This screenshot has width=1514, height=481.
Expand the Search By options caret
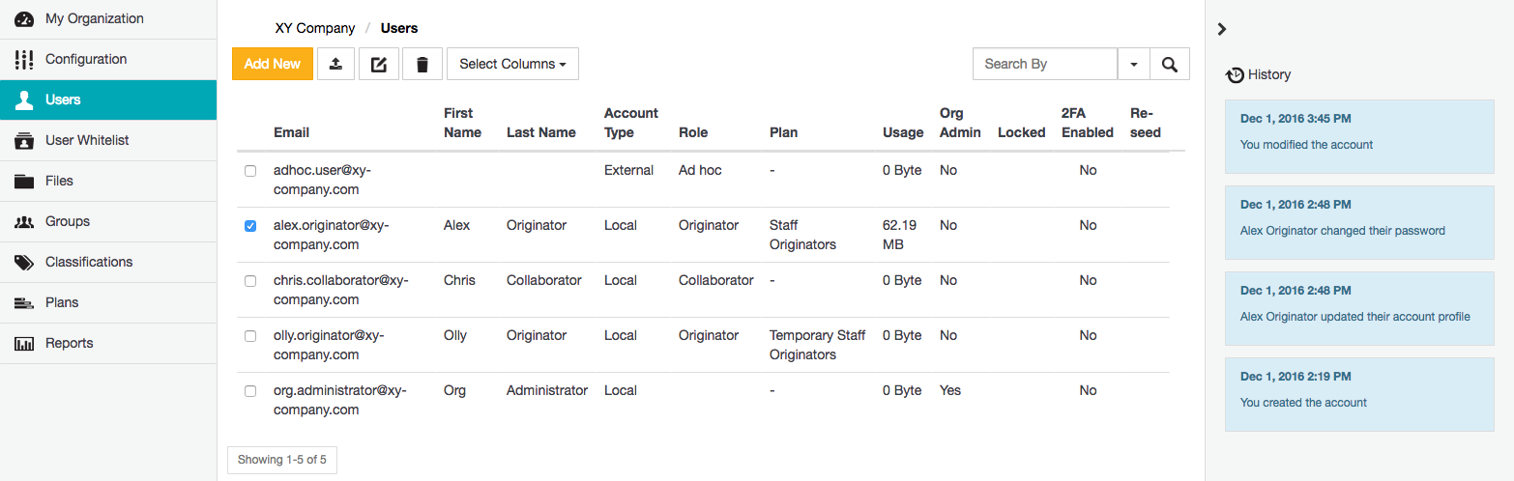point(1133,64)
